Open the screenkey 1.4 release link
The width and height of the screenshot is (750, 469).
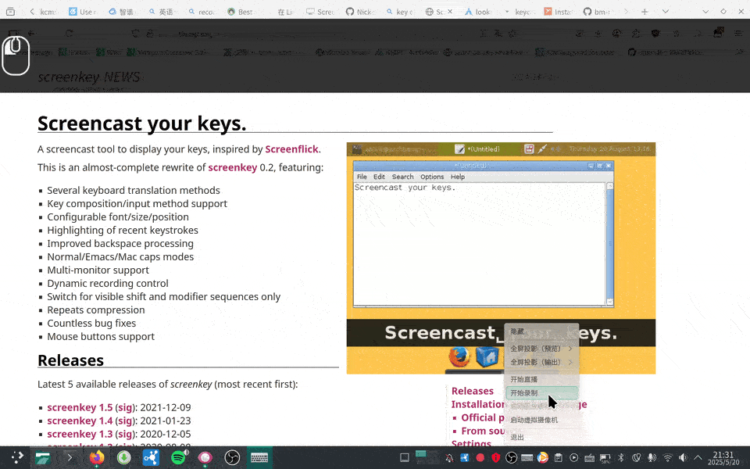point(80,421)
